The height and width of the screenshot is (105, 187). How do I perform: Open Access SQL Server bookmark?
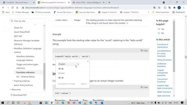pyautogui.click(x=64, y=12)
